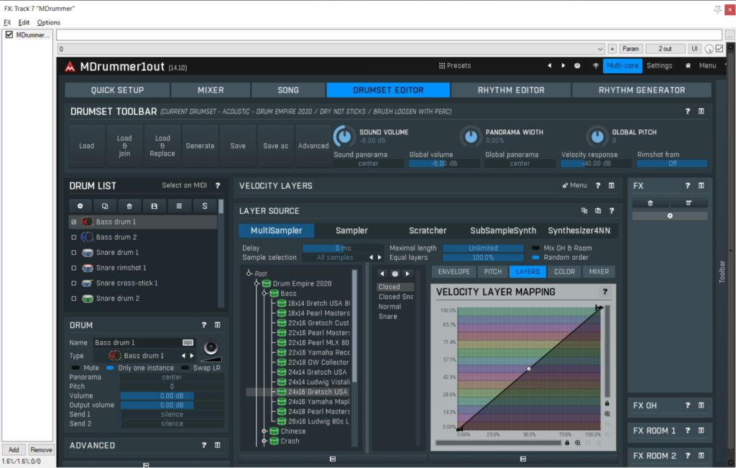Adjust the Sound Volume knob
Image resolution: width=736 pixels, height=468 pixels.
click(344, 136)
